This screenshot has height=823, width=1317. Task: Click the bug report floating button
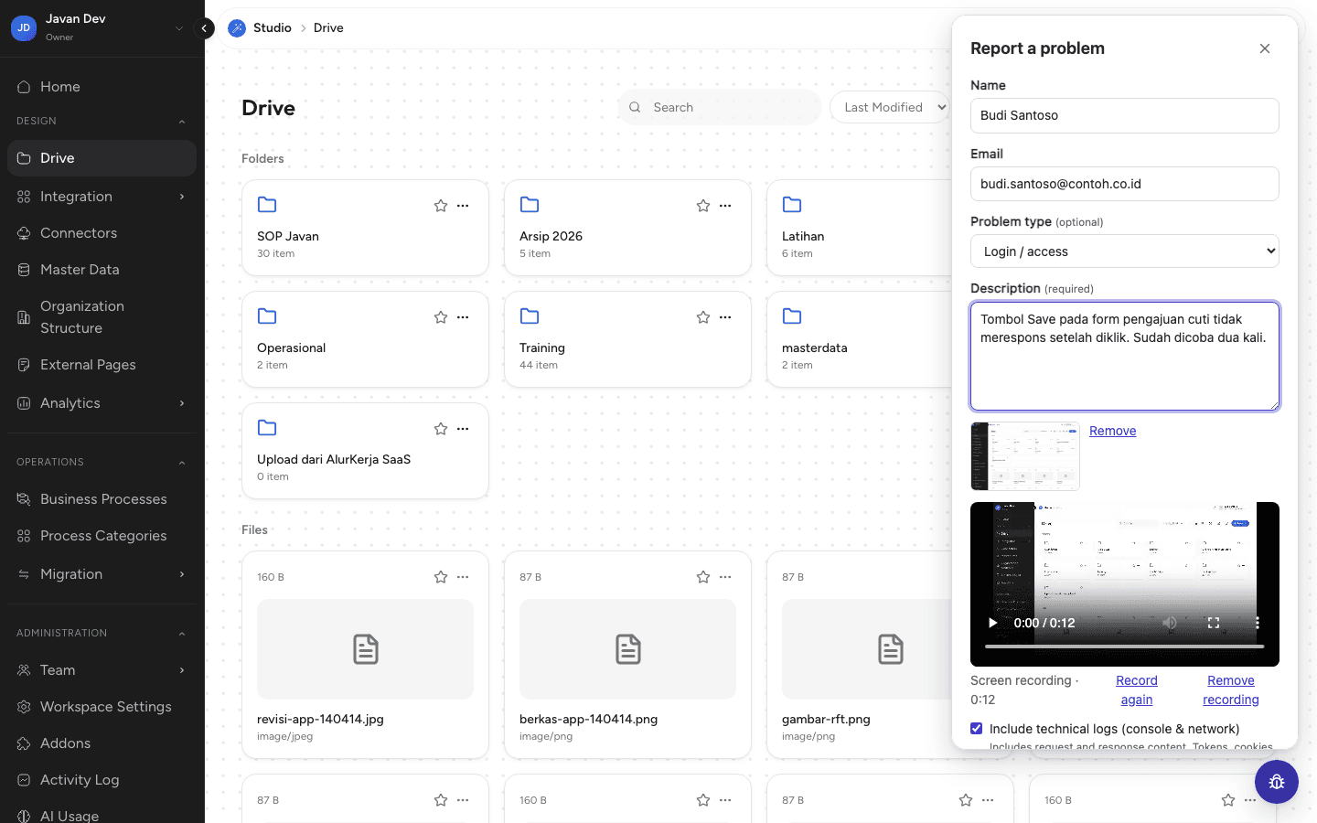1277,782
